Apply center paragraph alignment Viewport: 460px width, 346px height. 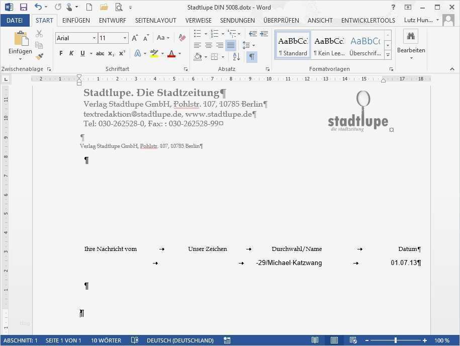tap(208, 45)
